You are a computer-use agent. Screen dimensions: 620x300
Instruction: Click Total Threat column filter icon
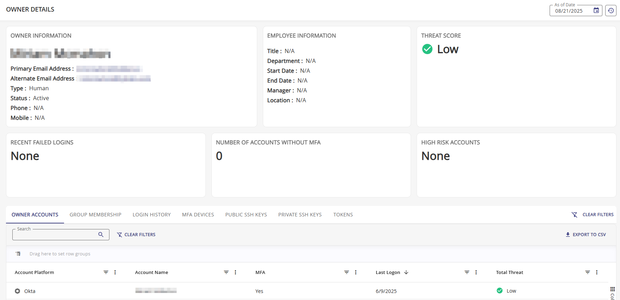[x=588, y=272]
